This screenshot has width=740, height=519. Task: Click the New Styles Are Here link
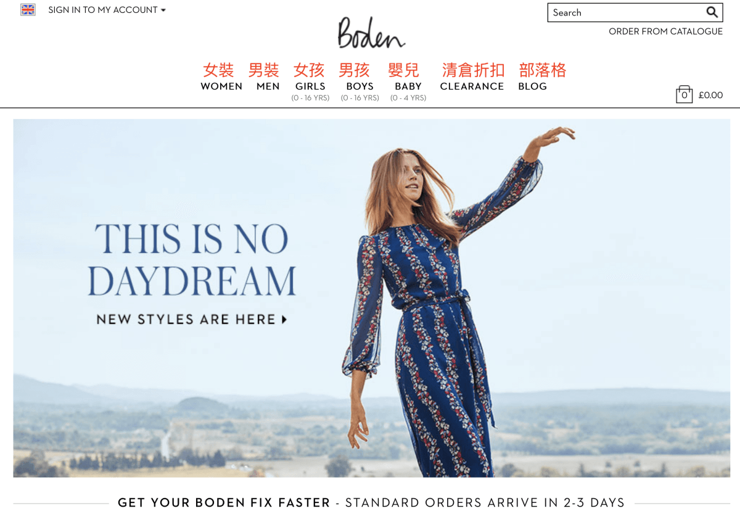point(186,320)
